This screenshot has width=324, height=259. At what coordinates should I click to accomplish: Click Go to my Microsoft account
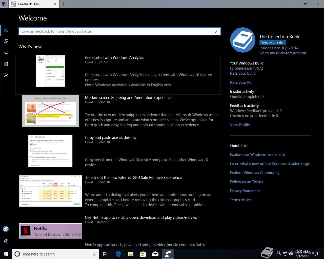(283, 53)
